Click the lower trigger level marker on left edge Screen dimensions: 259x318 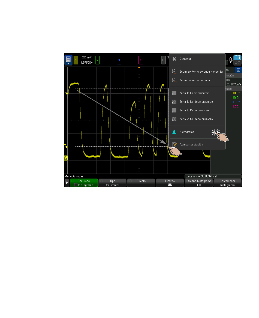(66, 146)
